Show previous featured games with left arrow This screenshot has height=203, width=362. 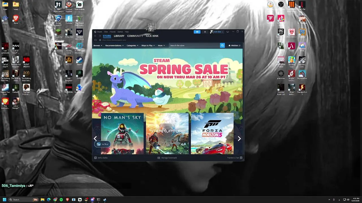(x=95, y=138)
